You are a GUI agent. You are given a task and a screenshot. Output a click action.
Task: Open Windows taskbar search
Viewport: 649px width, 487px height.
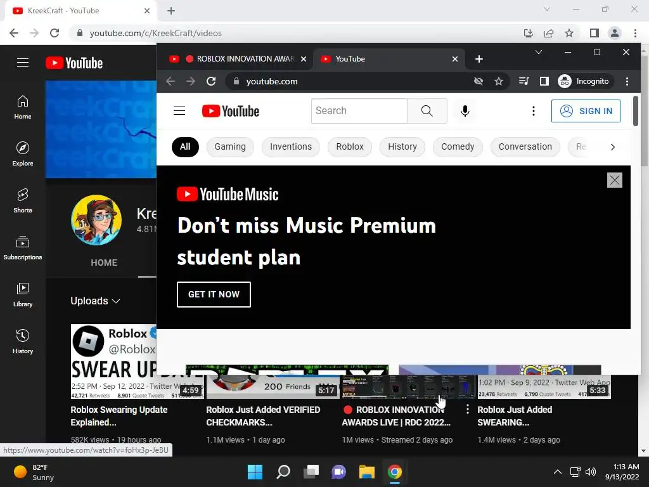(283, 472)
